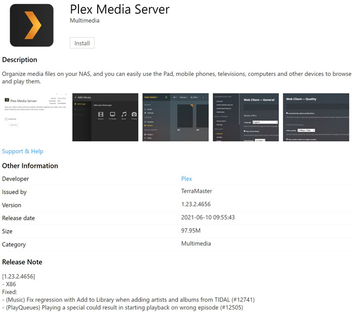The image size is (354, 312).
Task: Select Movies in the Plex sidebar libraries
Action: pyautogui.click(x=150, y=126)
